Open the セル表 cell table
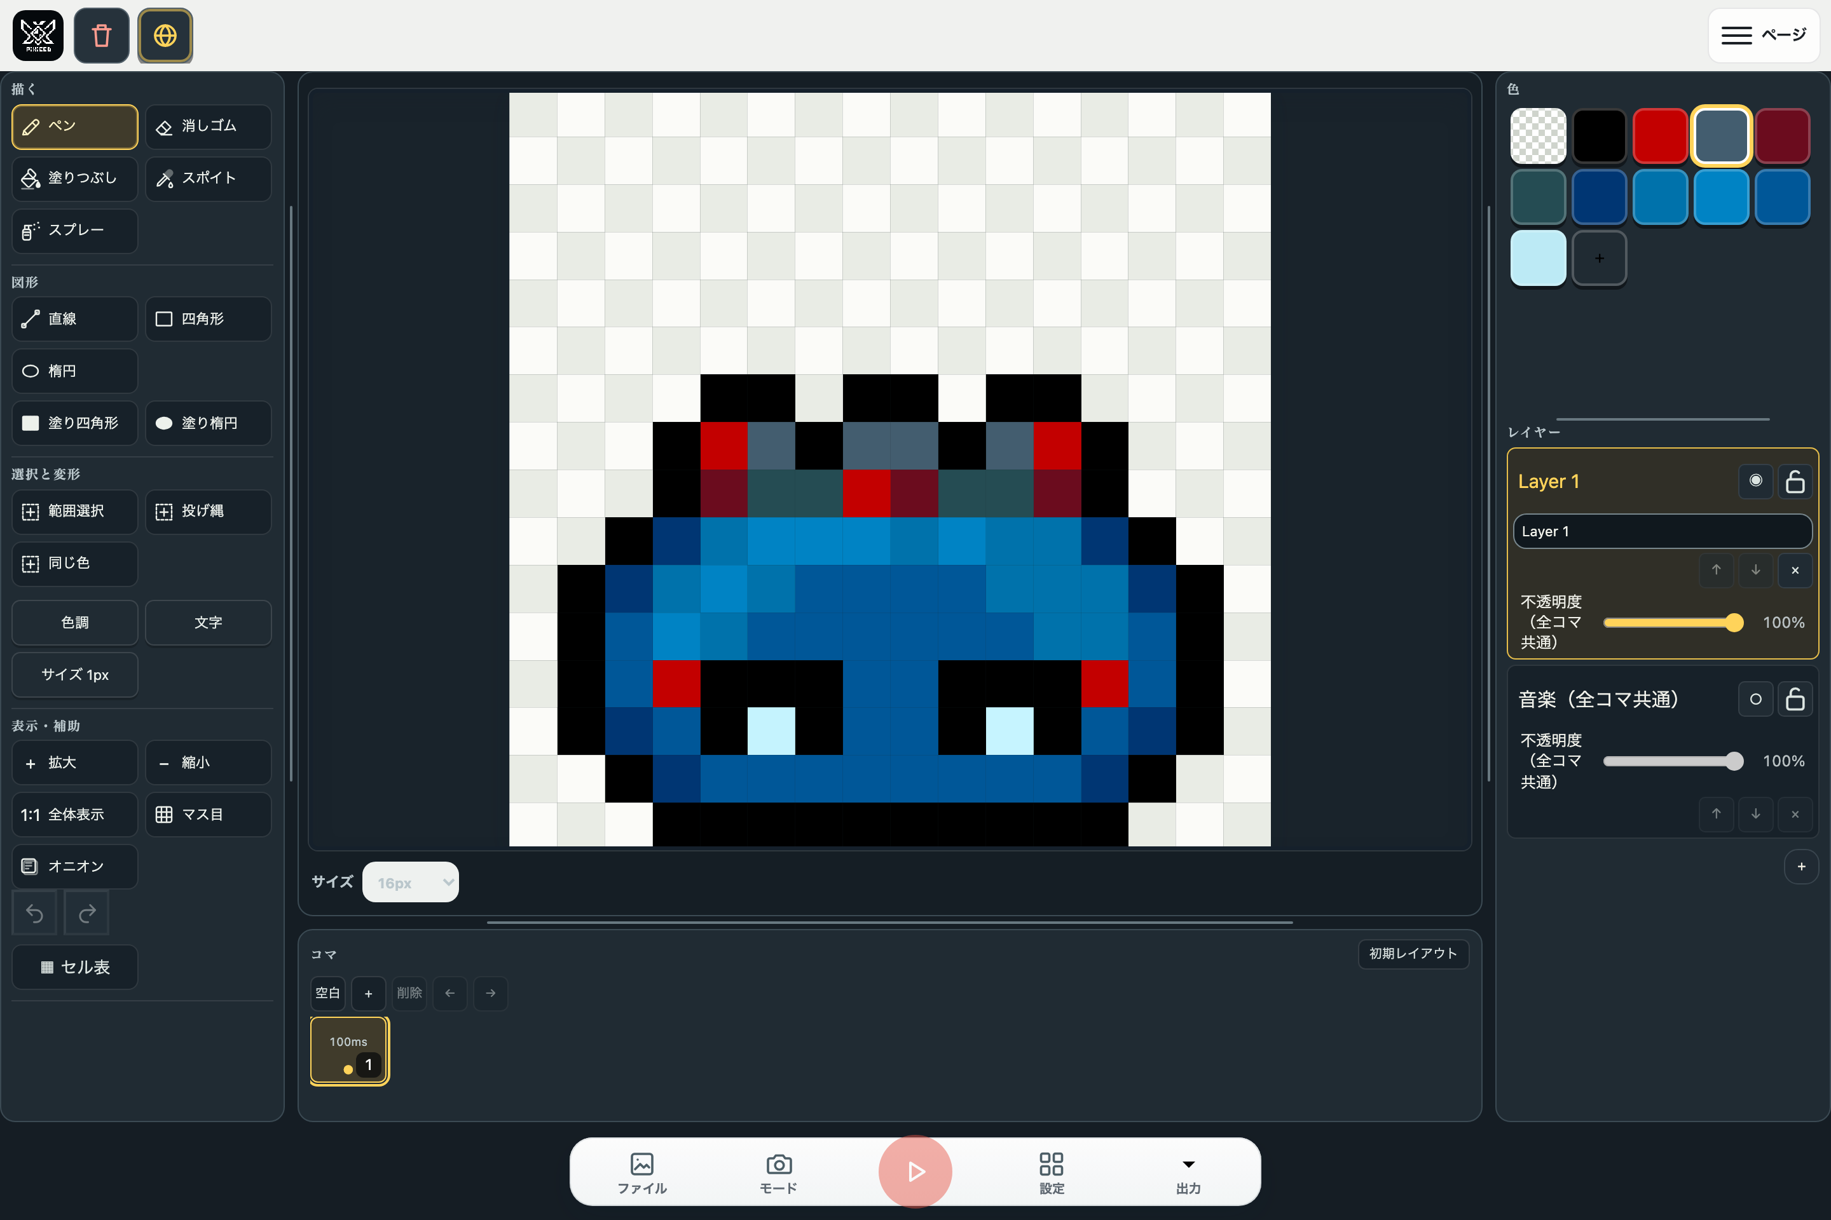 [75, 967]
